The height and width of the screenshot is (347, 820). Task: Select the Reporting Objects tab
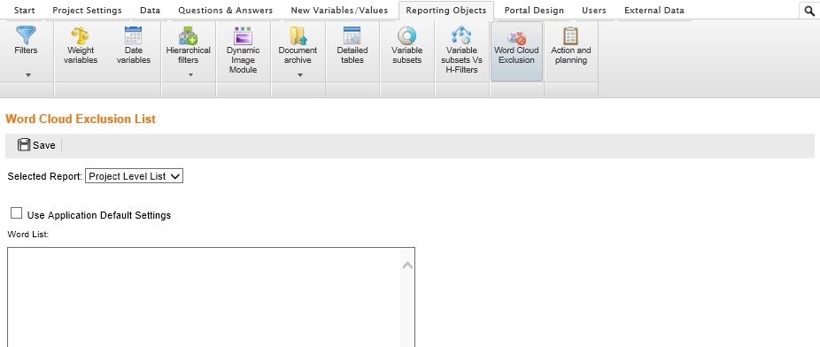pos(446,10)
